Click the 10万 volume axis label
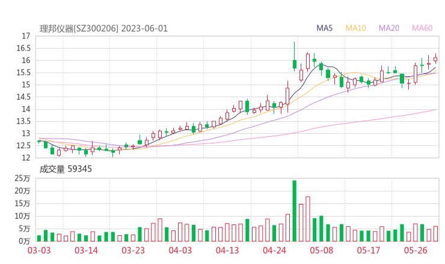 22,216
